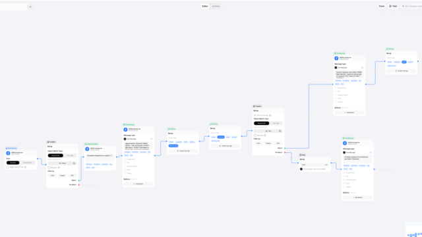Click avatar icon in the Delay node option row
The image size is (422, 237).
pos(301,169)
